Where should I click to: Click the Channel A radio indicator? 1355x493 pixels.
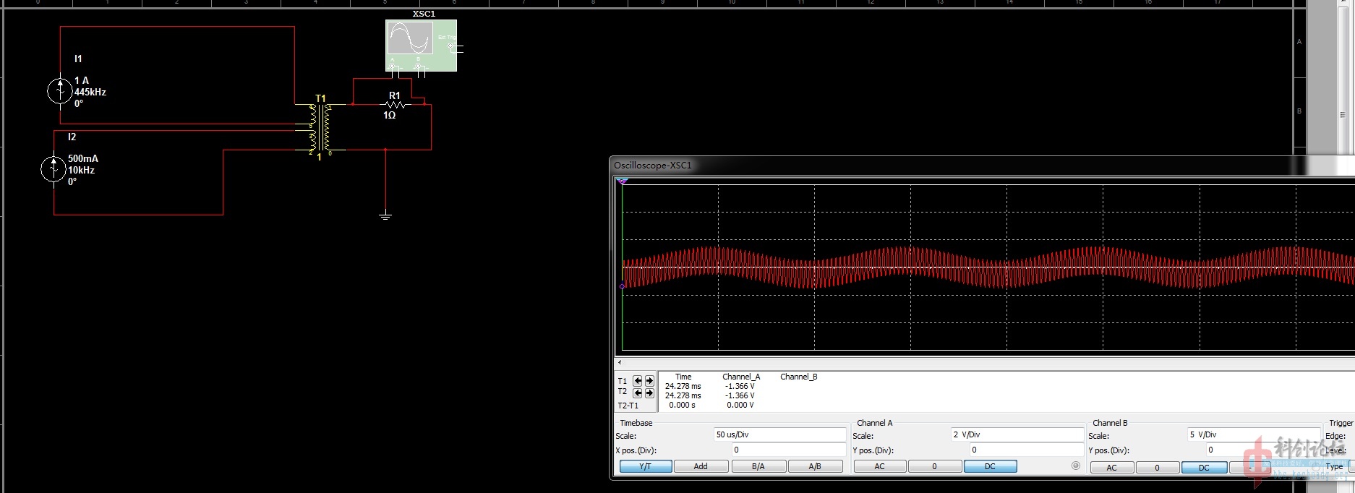point(1076,466)
